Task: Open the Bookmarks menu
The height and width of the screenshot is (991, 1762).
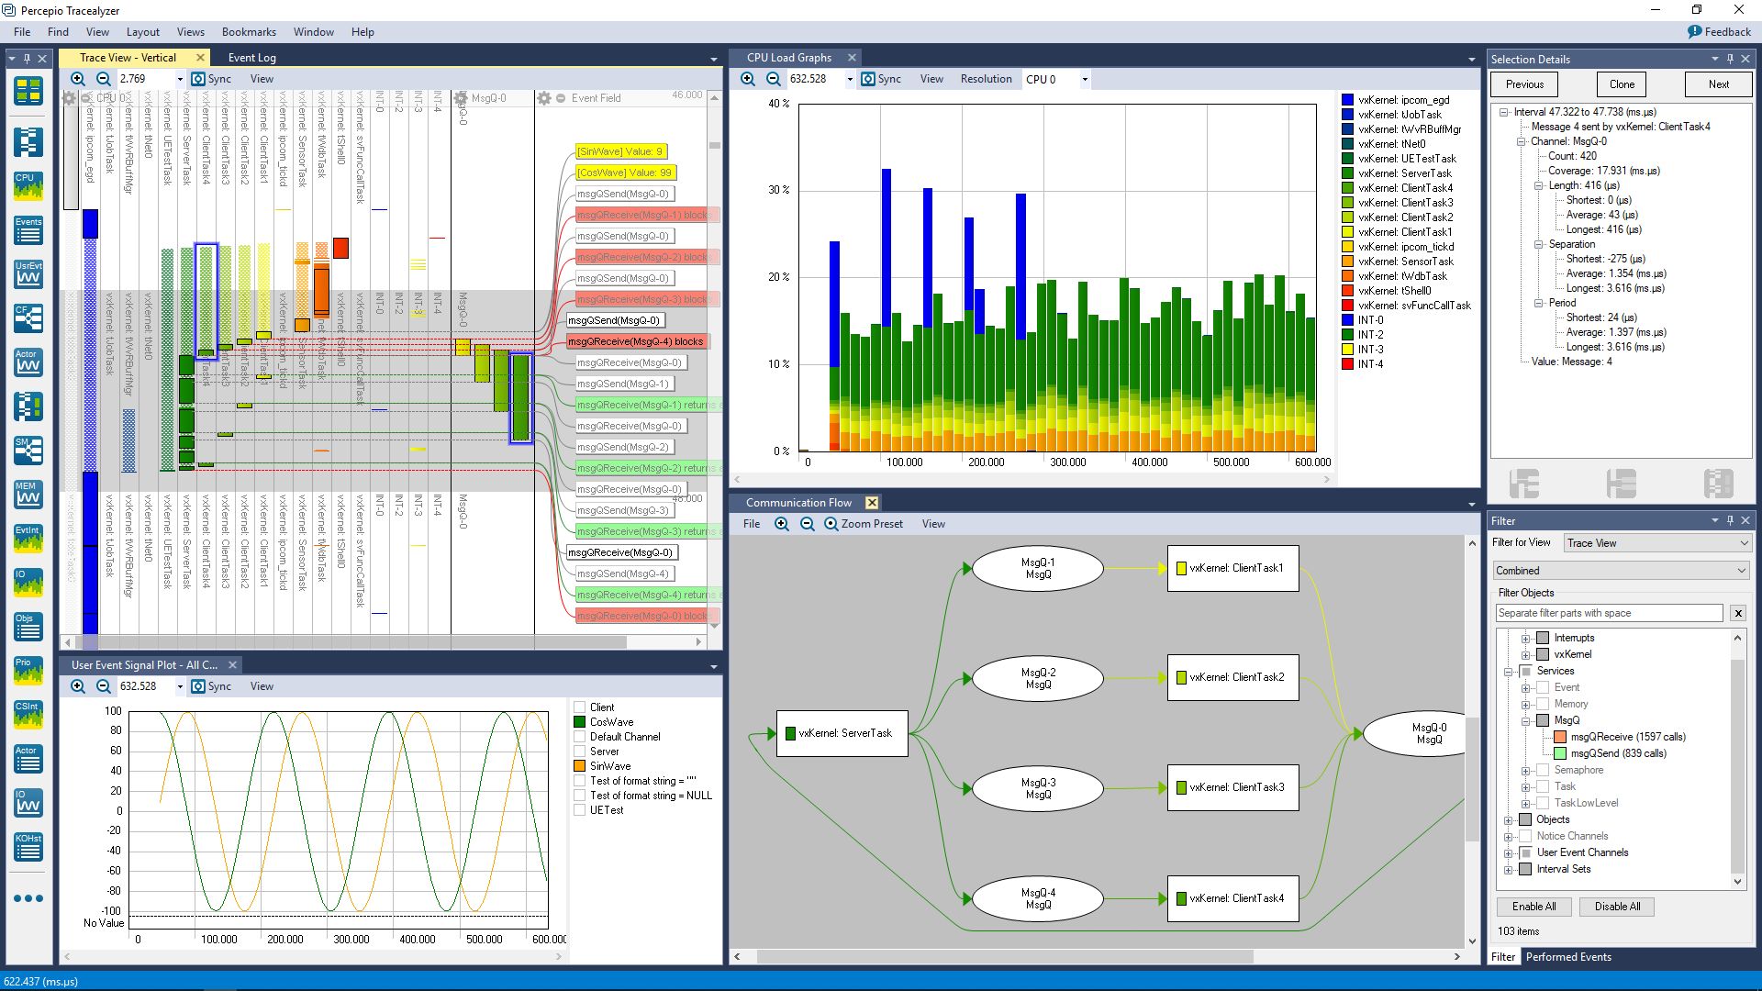Action: [x=249, y=32]
